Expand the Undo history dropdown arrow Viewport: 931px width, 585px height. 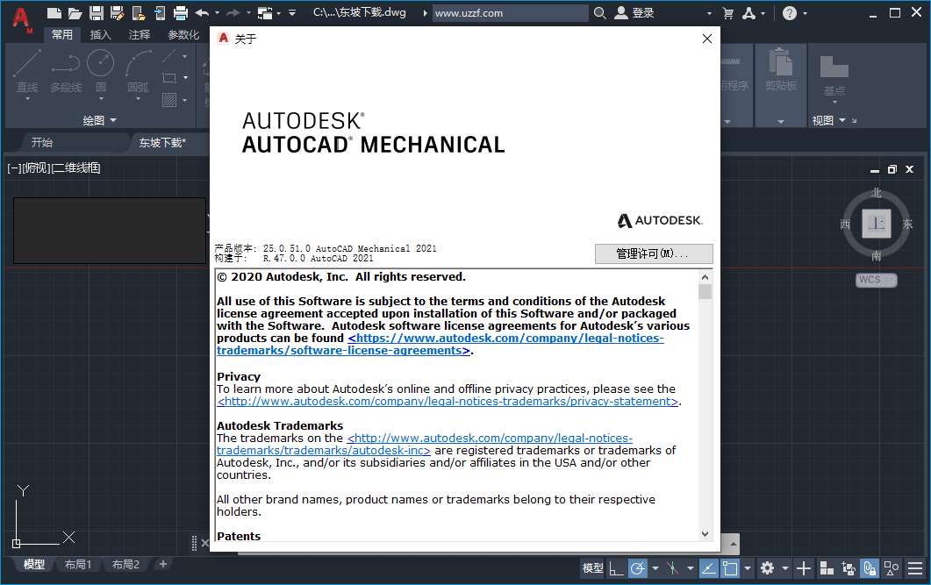pos(217,12)
